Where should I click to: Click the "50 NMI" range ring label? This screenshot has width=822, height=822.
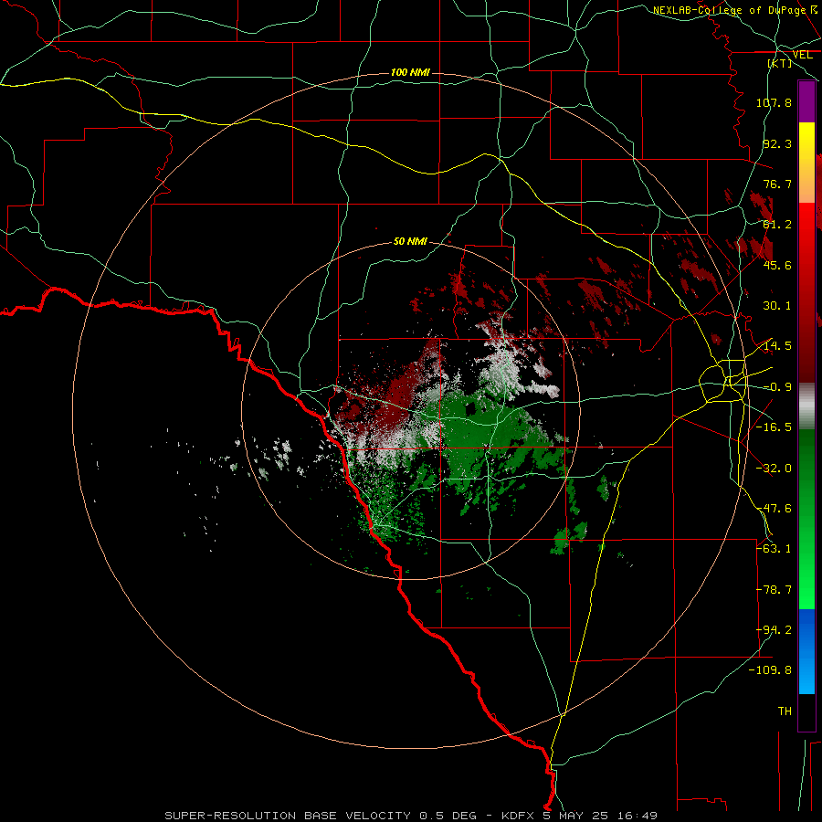pos(410,242)
